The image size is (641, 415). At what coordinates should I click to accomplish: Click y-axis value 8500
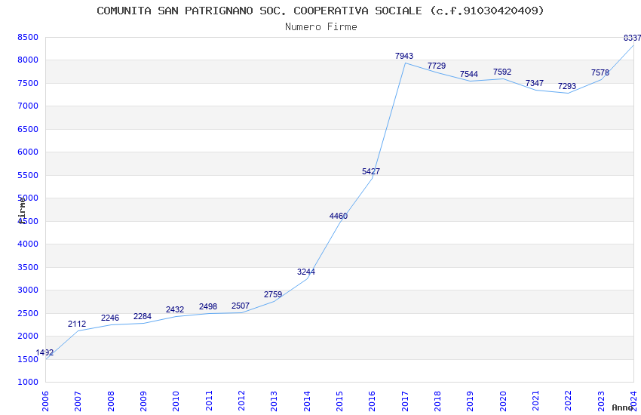click(x=28, y=37)
